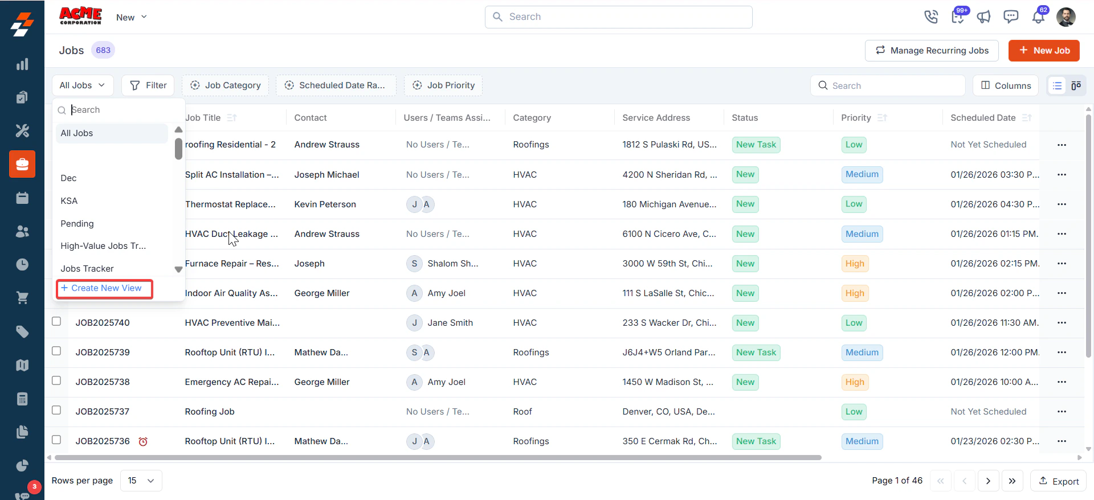
Task: Sort by the Priority column icon
Action: (x=882, y=118)
